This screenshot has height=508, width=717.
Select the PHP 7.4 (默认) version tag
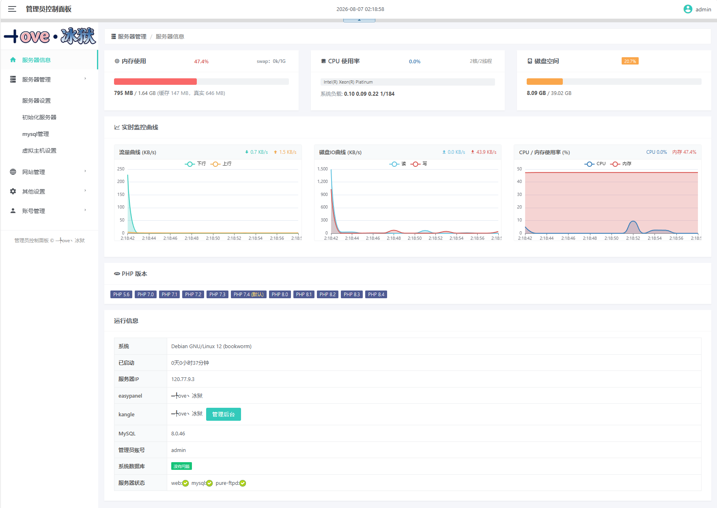click(249, 295)
